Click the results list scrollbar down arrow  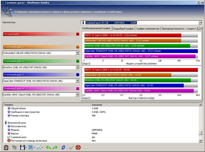200,141
